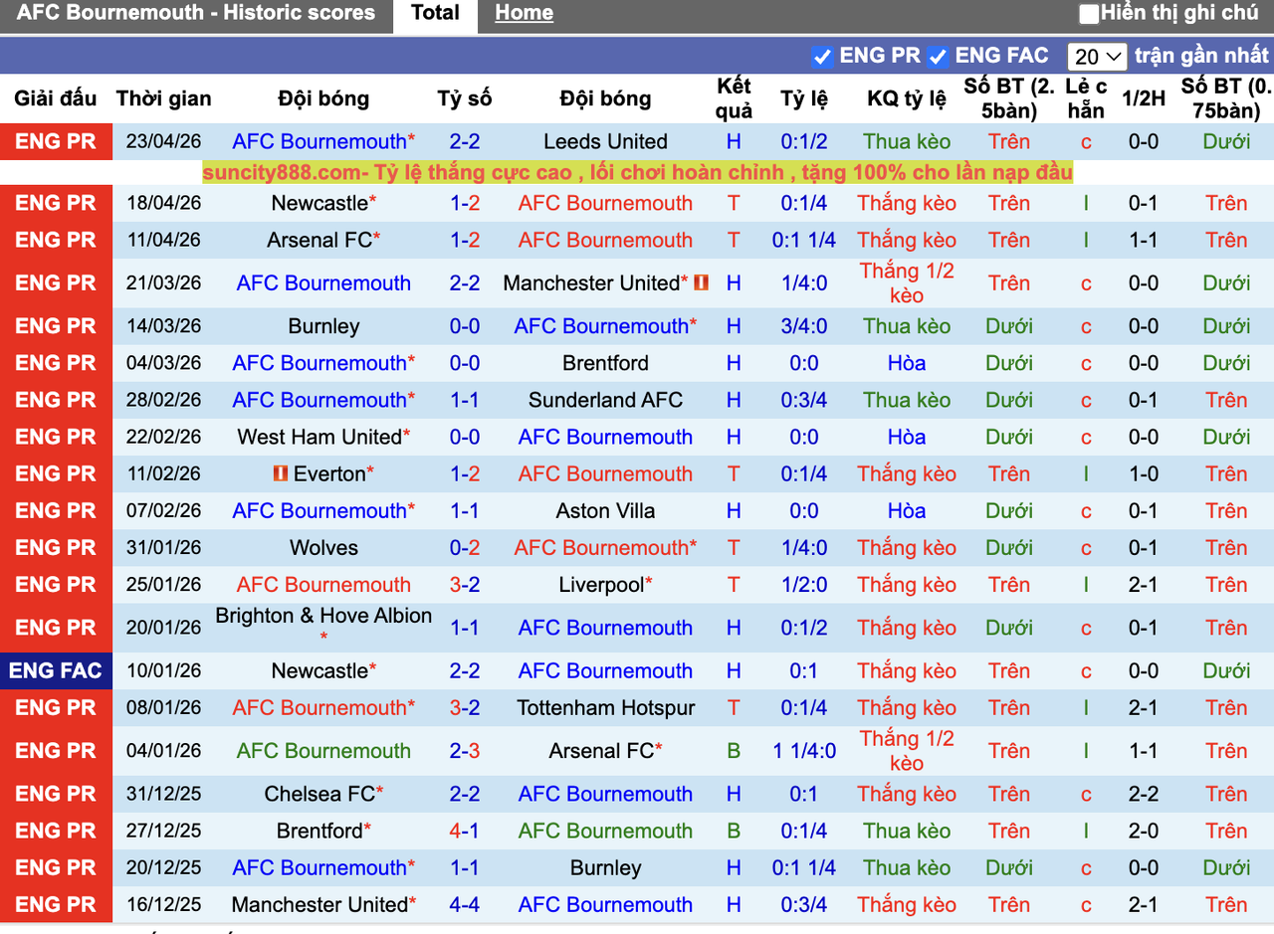Screen dimensions: 1274x934
Task: Select the Chelsea FC team name
Action: coord(319,794)
